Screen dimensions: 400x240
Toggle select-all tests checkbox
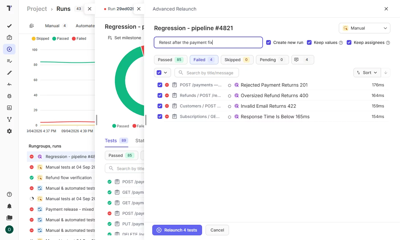(x=159, y=73)
